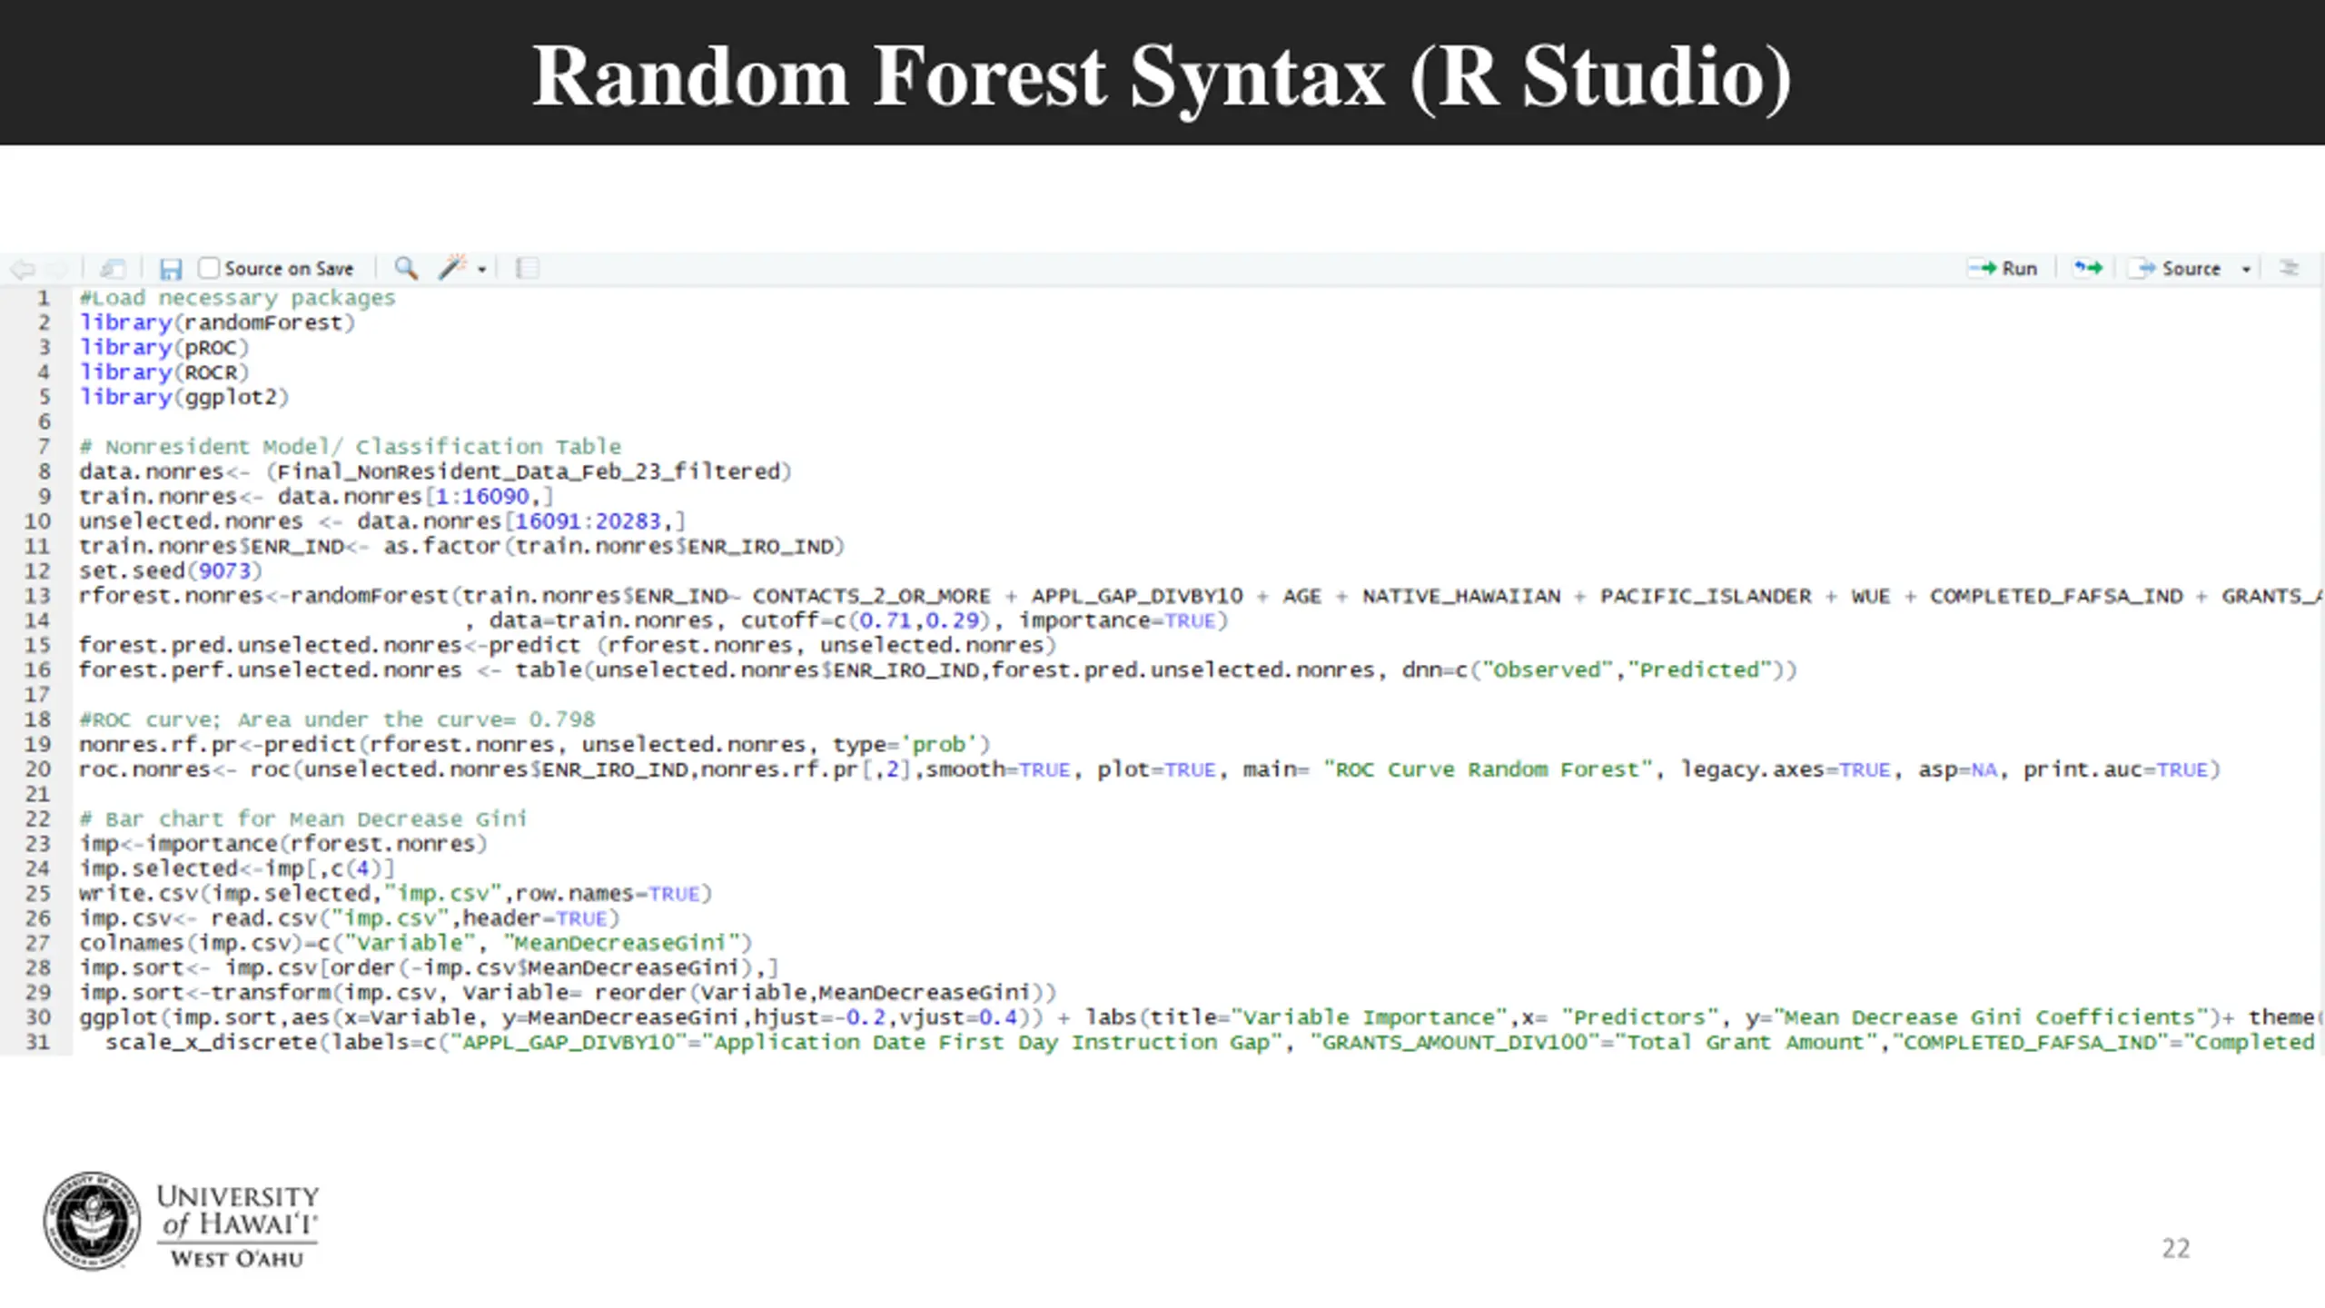Go back to previous source location arrow
The height and width of the screenshot is (1308, 2325).
[22, 269]
